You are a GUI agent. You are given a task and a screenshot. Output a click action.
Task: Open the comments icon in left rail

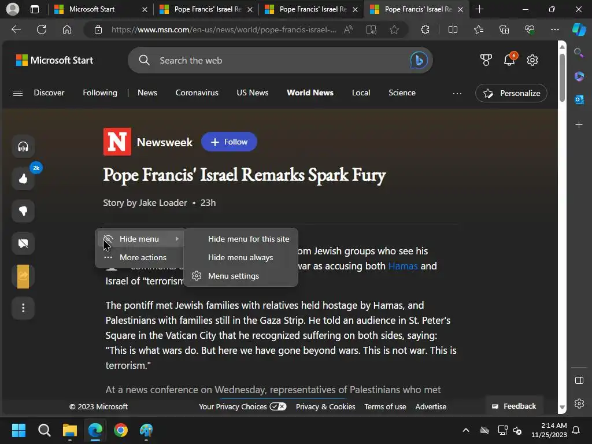pyautogui.click(x=23, y=243)
